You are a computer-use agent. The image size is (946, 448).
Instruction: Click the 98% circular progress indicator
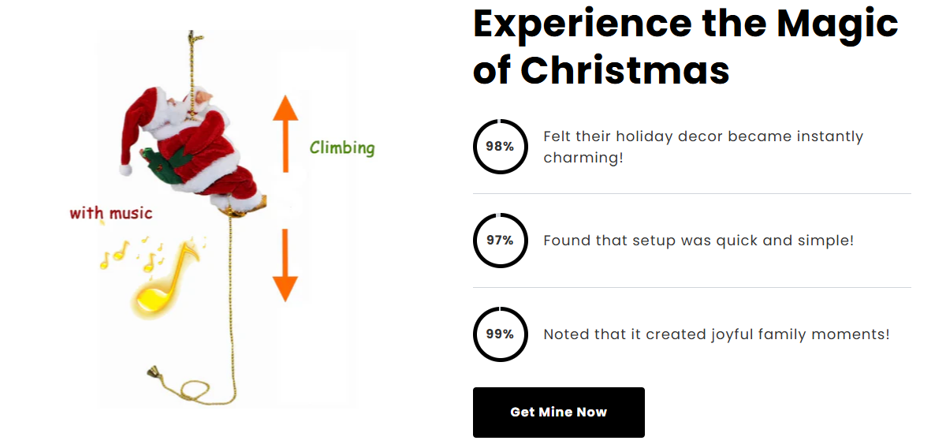pyautogui.click(x=500, y=147)
